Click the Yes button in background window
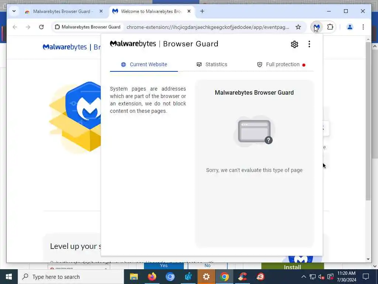The image size is (378, 284). click(164, 266)
